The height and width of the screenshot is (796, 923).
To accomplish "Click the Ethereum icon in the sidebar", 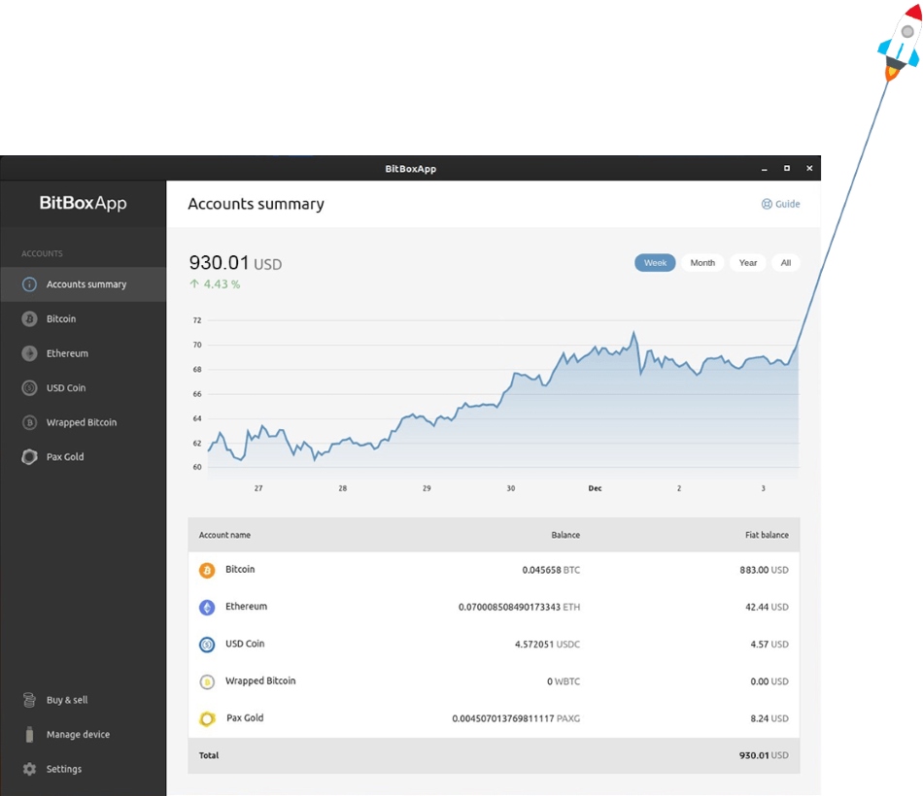I will (x=29, y=353).
